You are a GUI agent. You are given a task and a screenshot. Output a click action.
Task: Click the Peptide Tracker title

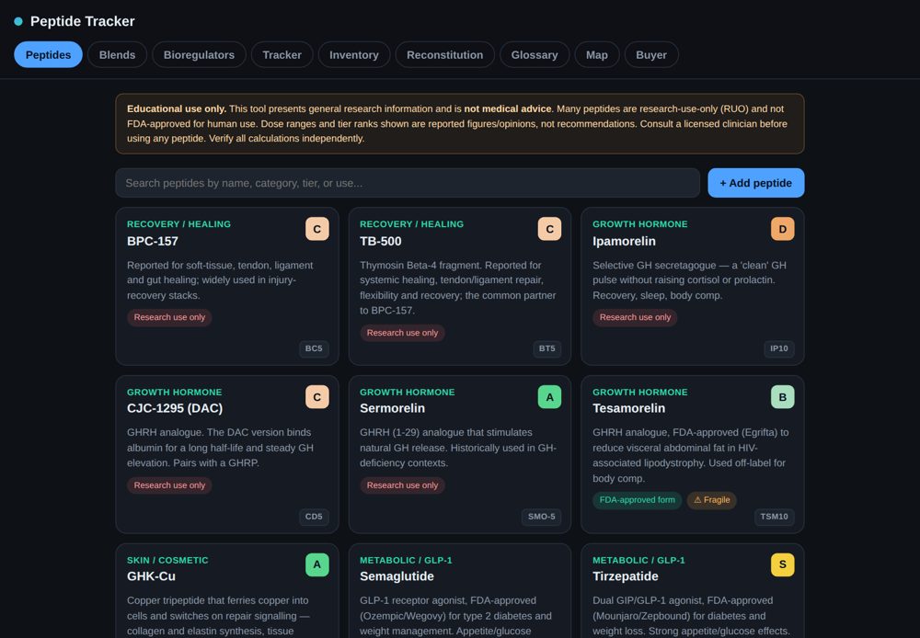click(82, 21)
